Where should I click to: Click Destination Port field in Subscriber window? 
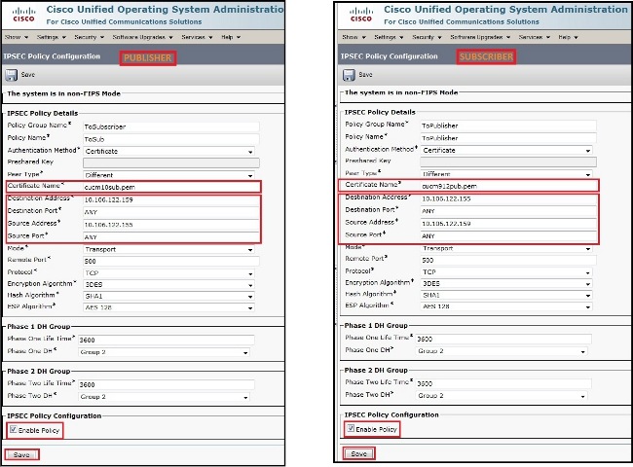[x=508, y=211]
